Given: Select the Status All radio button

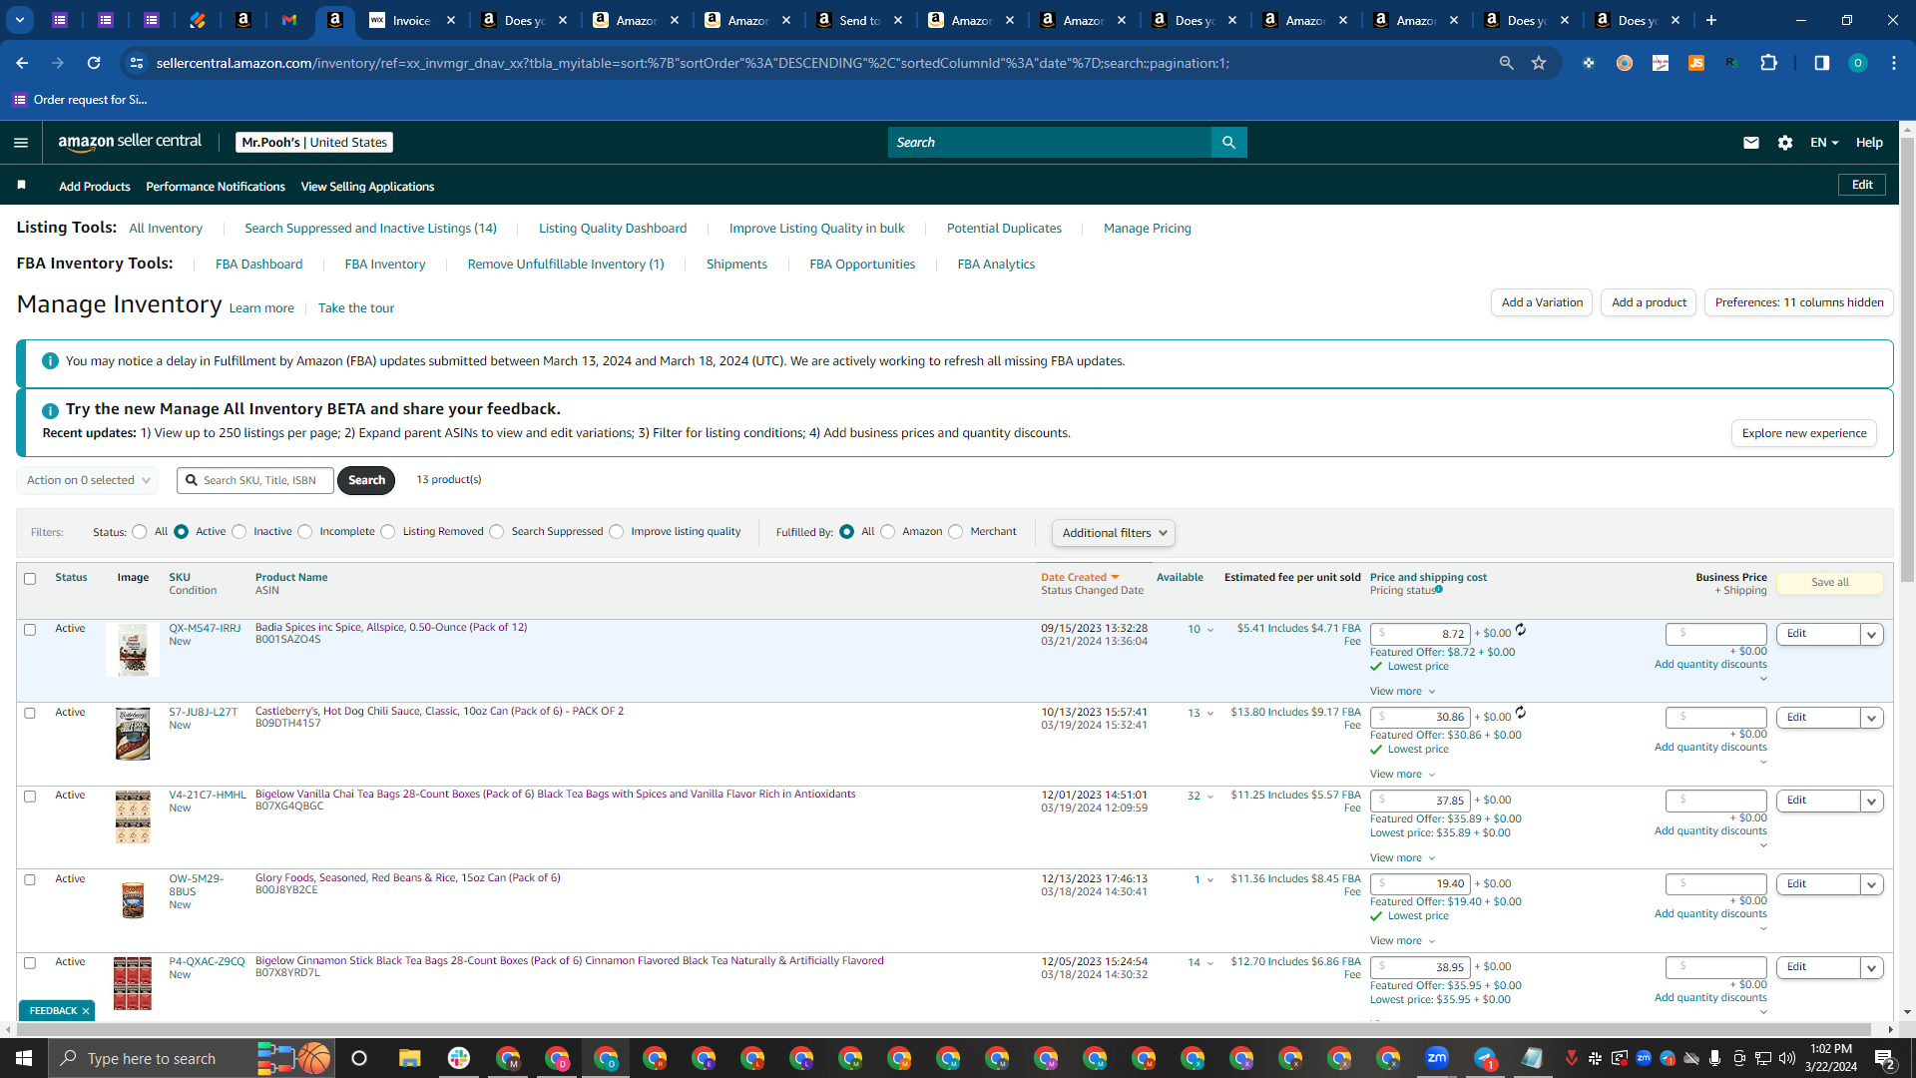Looking at the screenshot, I should click(140, 532).
